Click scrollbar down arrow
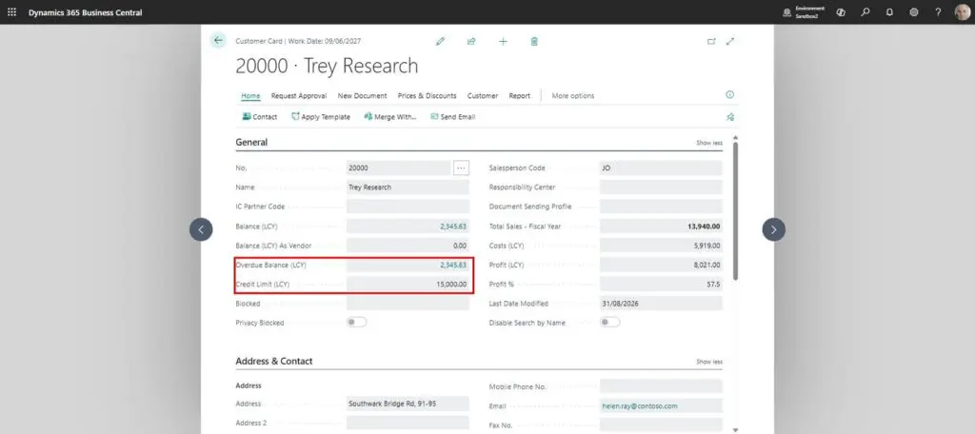This screenshot has height=434, width=975. 736,429
